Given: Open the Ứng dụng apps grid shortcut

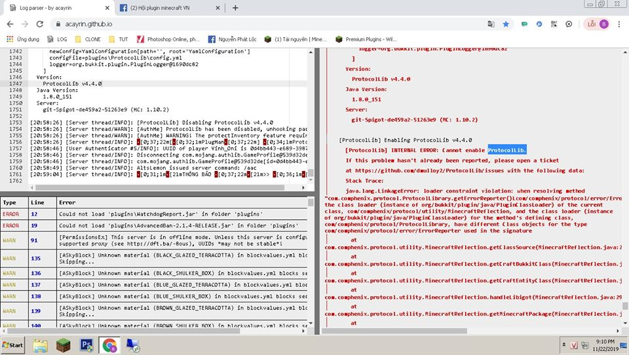Looking at the screenshot, I should (x=23, y=39).
